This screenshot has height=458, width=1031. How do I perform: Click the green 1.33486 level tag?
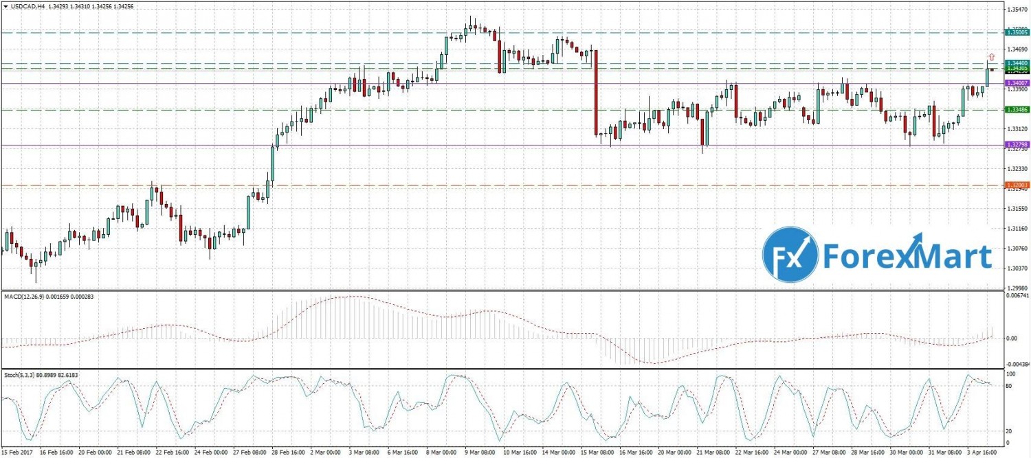(x=1017, y=110)
